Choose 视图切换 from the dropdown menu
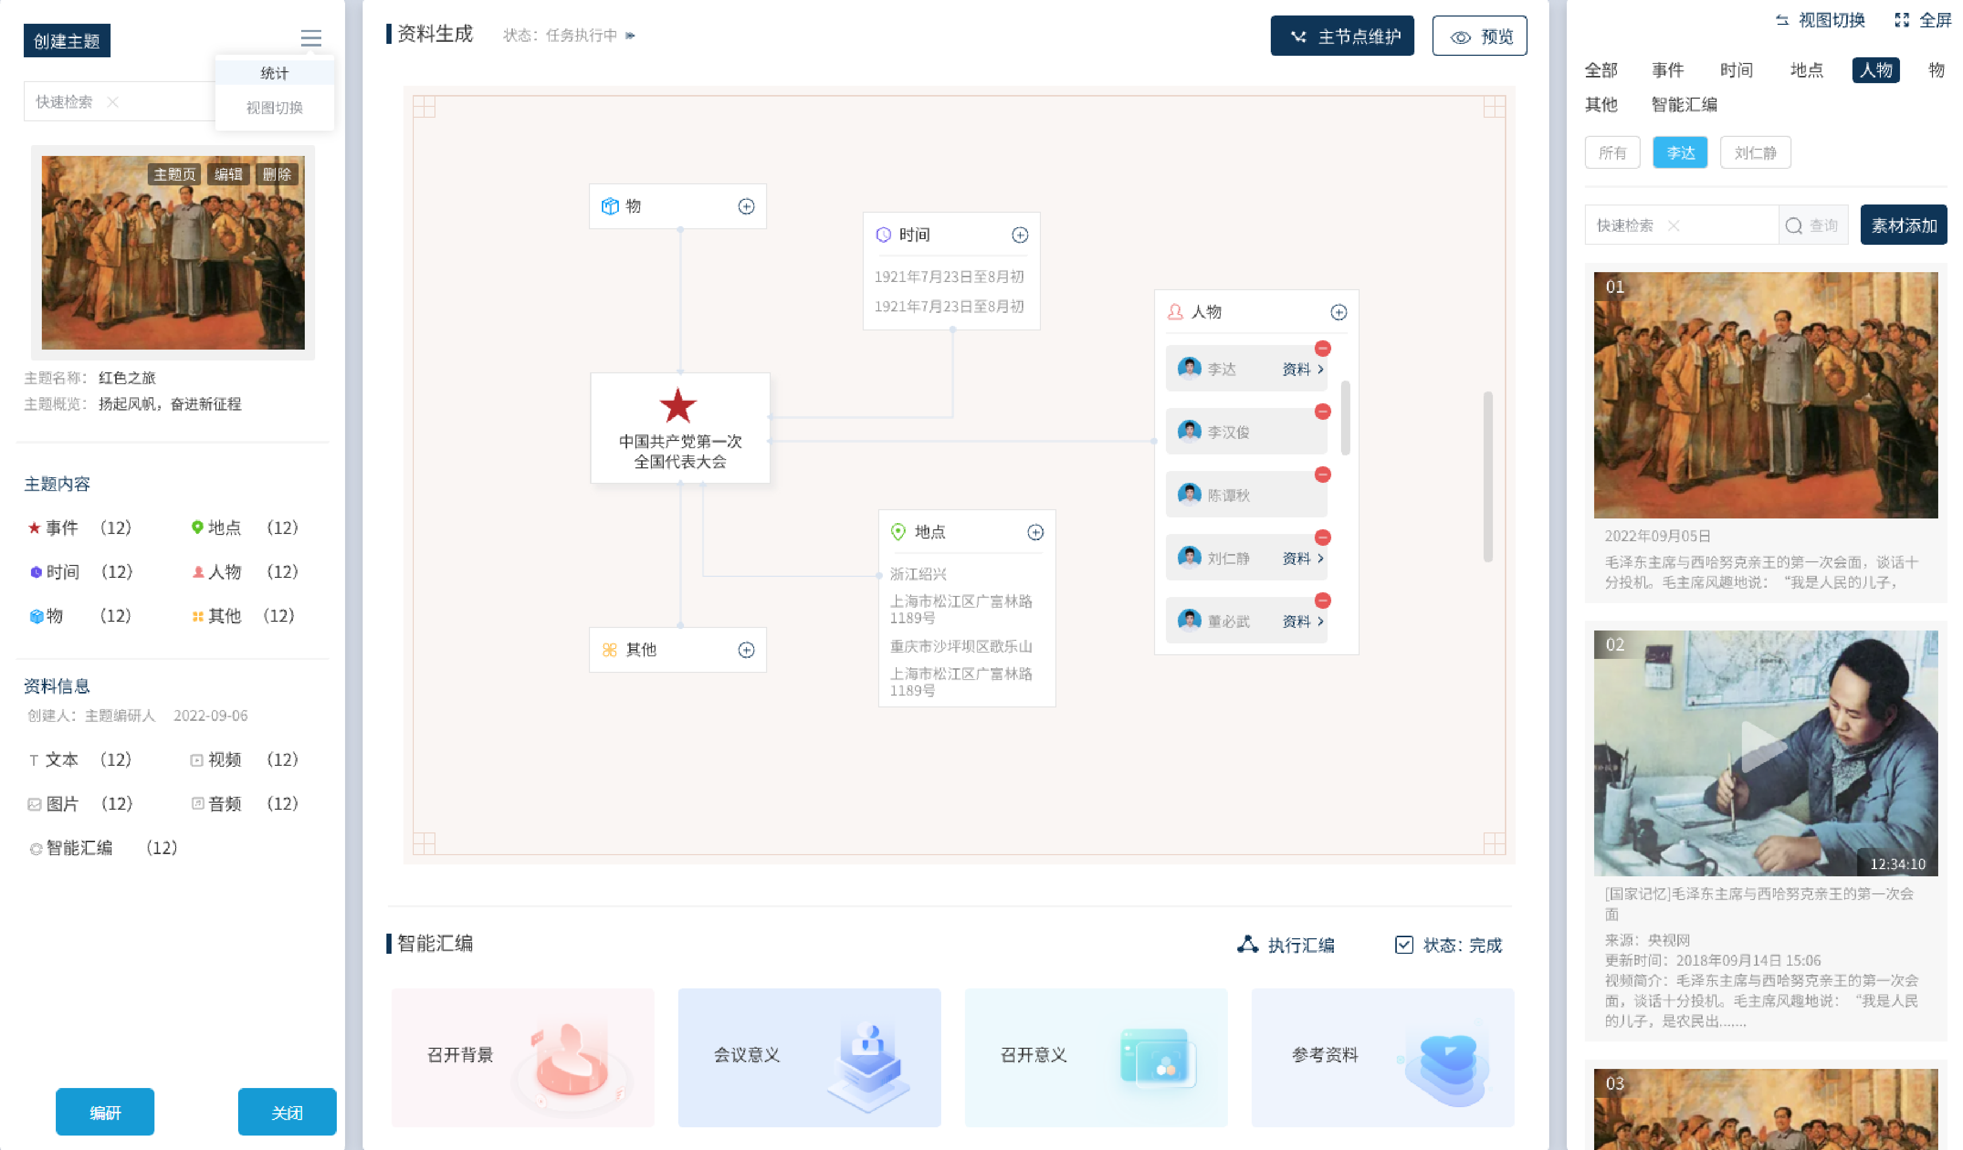Viewport: 1963px width, 1150px height. pyautogui.click(x=274, y=107)
